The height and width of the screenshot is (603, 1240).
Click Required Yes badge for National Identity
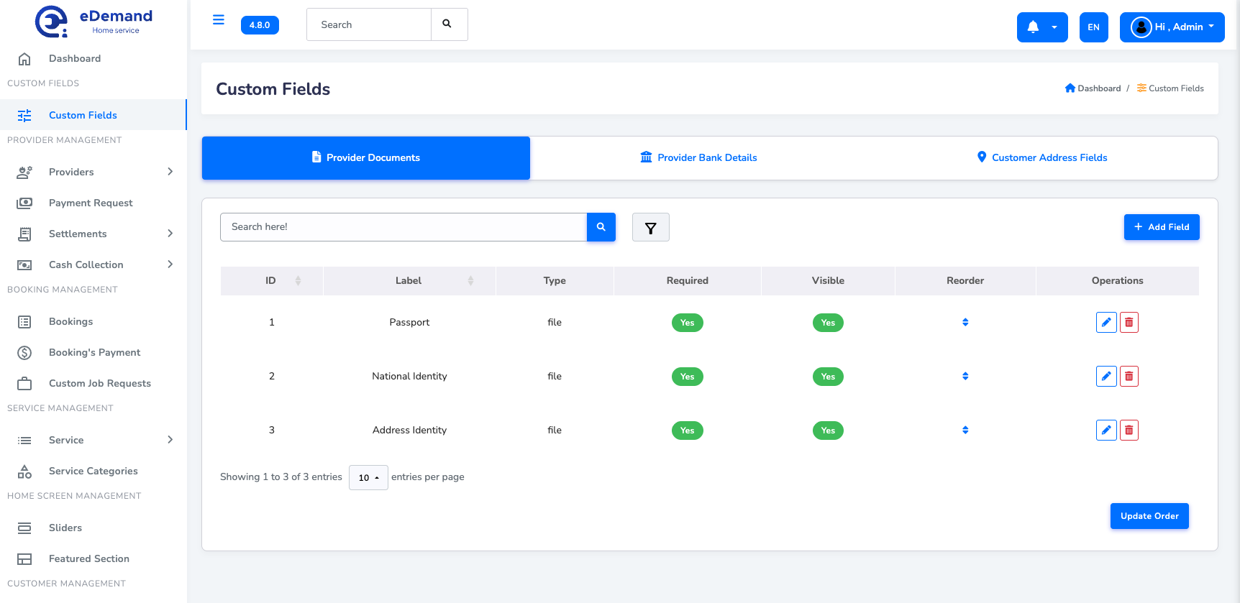(688, 377)
